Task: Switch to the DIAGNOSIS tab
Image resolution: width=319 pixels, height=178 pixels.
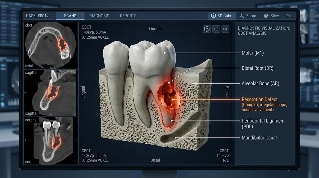Action: 99,16
